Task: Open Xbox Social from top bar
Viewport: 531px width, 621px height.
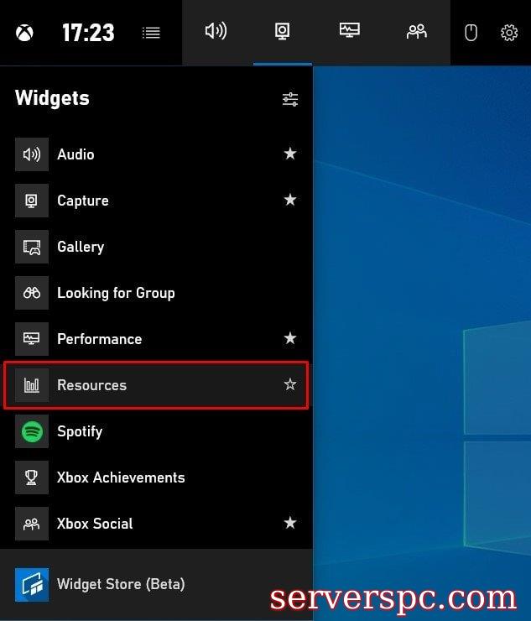Action: click(x=416, y=32)
